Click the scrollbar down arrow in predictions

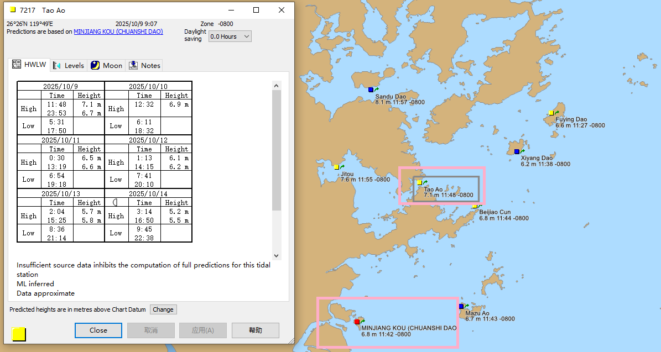tap(277, 256)
